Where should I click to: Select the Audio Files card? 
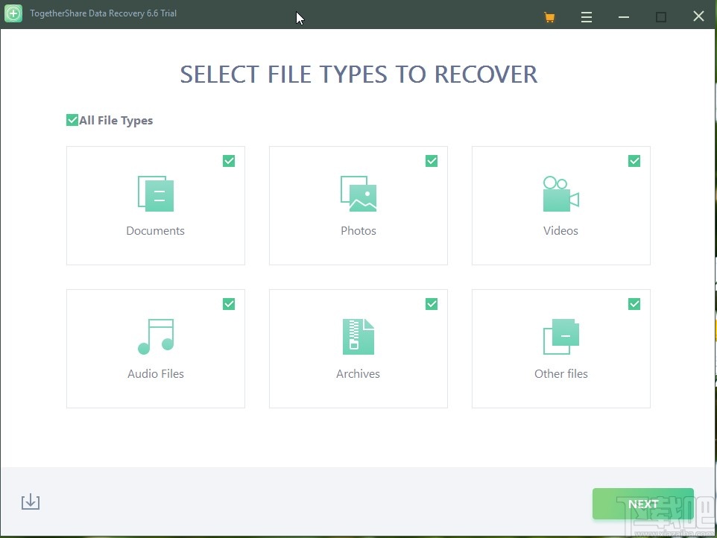click(155, 348)
